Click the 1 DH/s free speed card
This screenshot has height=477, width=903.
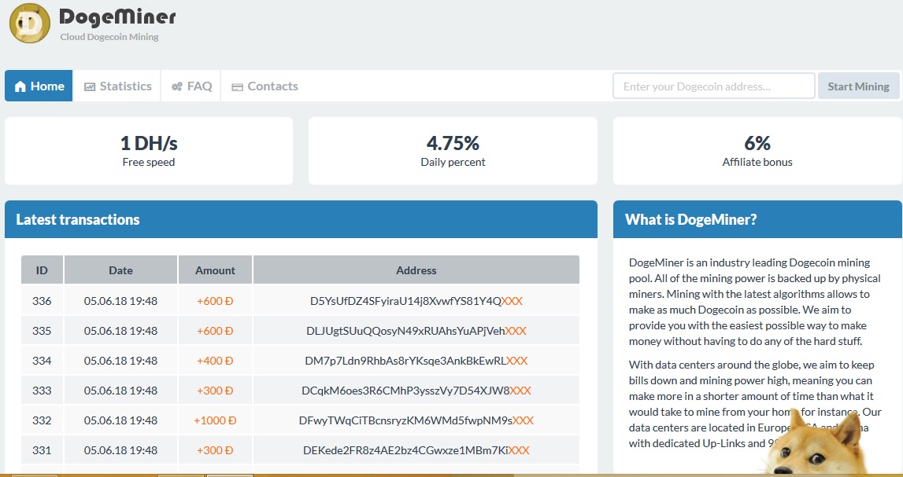click(x=149, y=151)
